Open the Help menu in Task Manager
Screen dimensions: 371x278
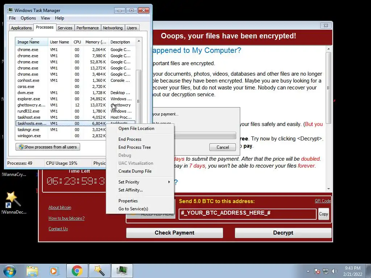pos(59,18)
